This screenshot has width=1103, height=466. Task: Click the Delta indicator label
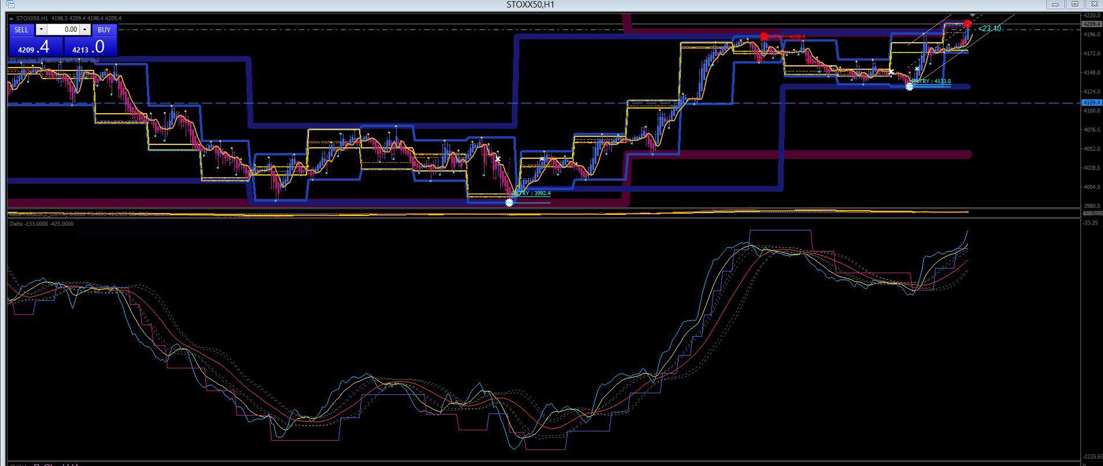pyautogui.click(x=42, y=223)
